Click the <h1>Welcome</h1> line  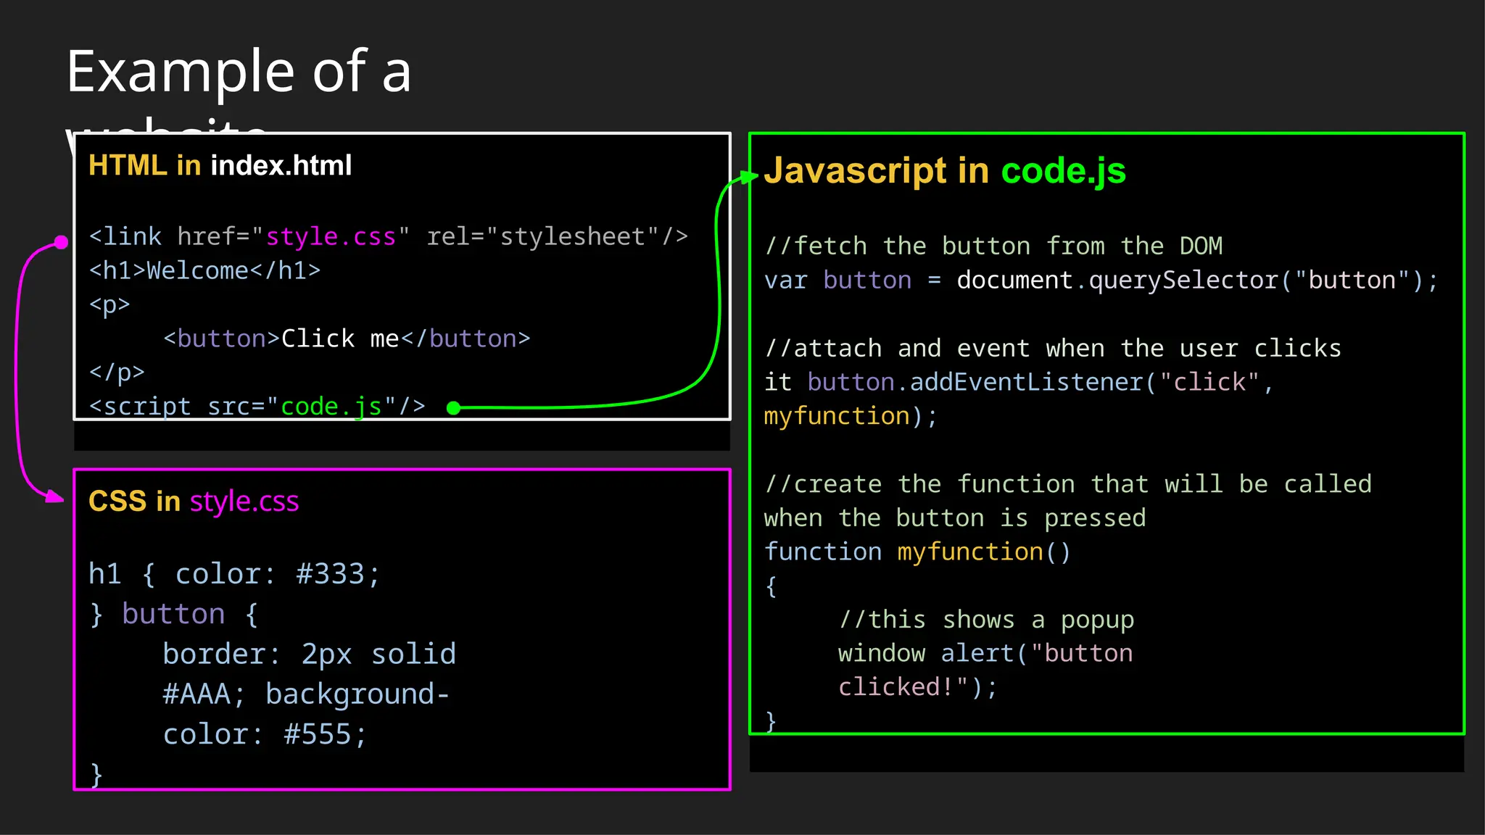pyautogui.click(x=204, y=270)
